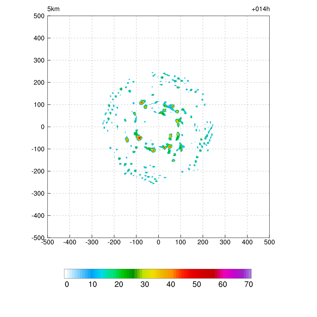Click the "5km" altitude label

[x=53, y=9]
